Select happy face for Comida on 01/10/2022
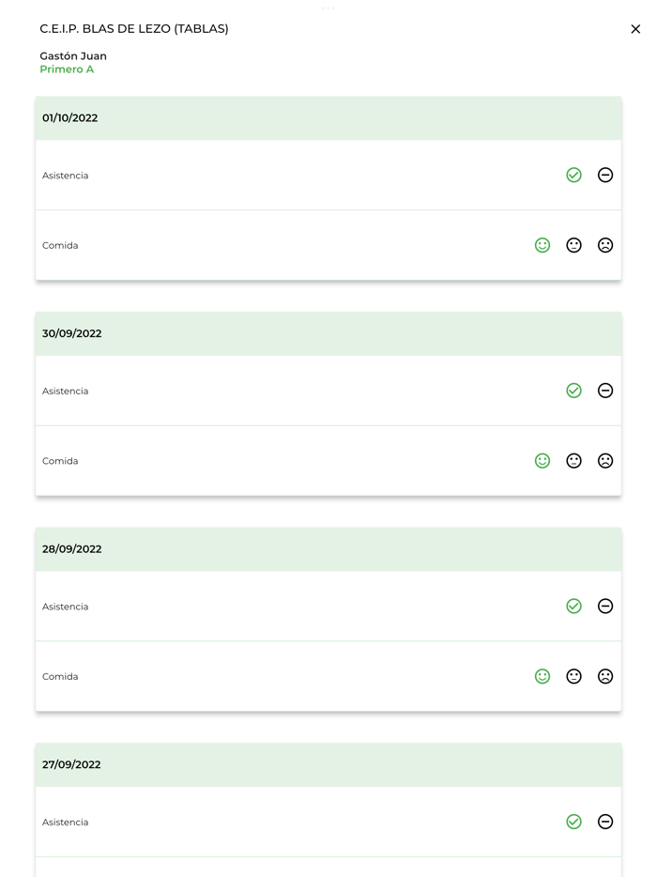The width and height of the screenshot is (657, 877). click(542, 245)
